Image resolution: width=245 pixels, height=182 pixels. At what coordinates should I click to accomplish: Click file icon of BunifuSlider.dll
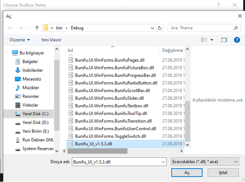[x=71, y=98]
